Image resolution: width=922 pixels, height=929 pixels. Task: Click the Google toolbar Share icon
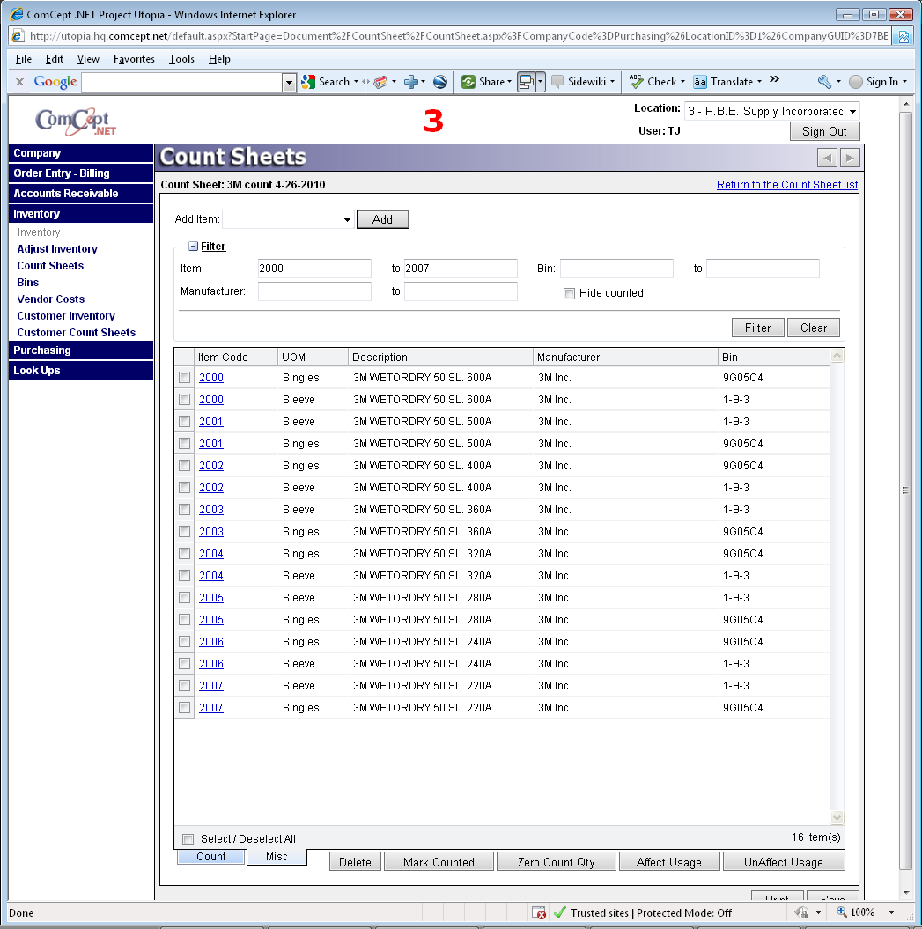(468, 82)
